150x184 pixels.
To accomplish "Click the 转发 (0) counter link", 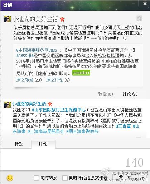I will pyautogui.click(x=106, y=94).
